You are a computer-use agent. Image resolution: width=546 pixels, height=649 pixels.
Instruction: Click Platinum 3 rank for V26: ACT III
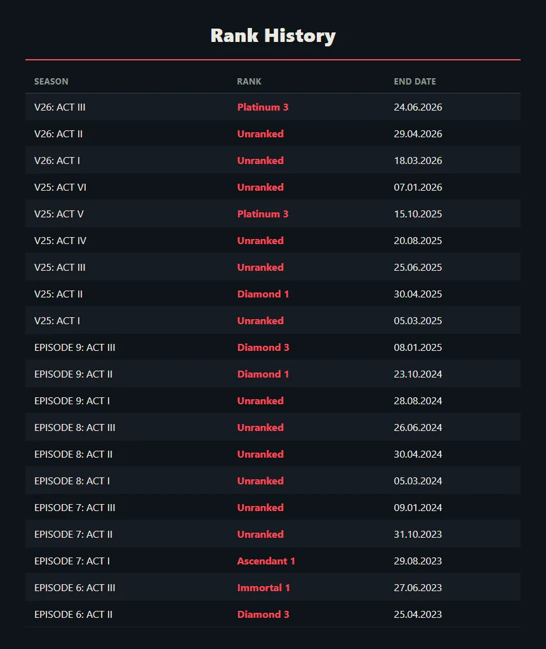(x=263, y=107)
